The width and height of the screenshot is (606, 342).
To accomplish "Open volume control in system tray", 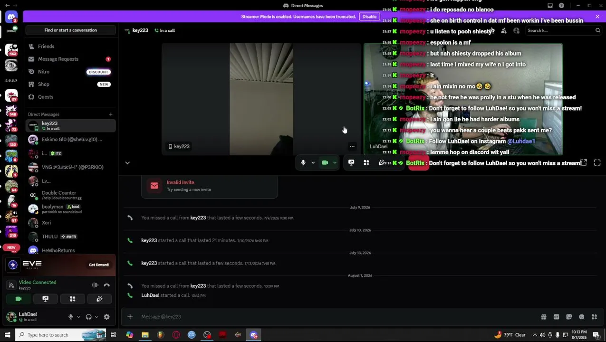I will point(542,335).
